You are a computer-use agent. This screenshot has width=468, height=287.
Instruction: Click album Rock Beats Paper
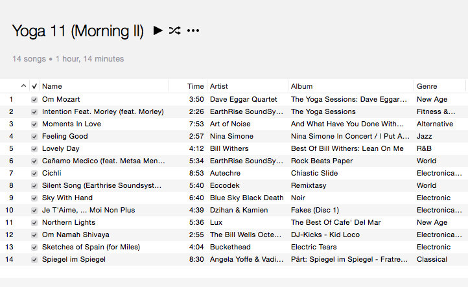click(x=322, y=161)
